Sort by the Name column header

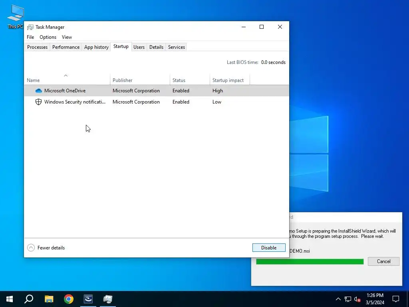pyautogui.click(x=67, y=80)
